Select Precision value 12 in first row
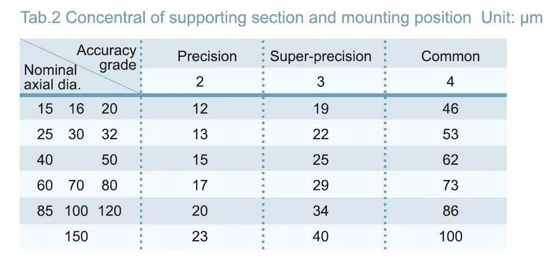 [x=200, y=109]
